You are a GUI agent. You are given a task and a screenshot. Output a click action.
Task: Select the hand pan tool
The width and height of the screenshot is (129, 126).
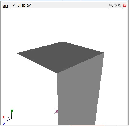coord(115,5)
